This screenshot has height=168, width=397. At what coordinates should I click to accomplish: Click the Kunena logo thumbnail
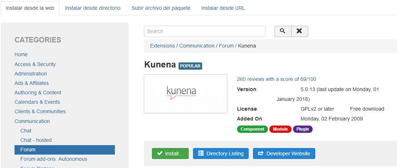pyautogui.click(x=185, y=94)
